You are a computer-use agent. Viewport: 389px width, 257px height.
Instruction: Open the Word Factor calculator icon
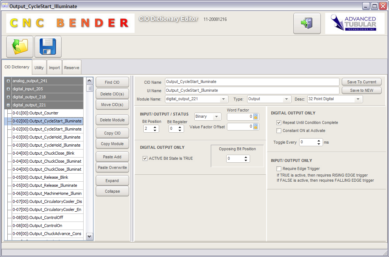(256, 117)
